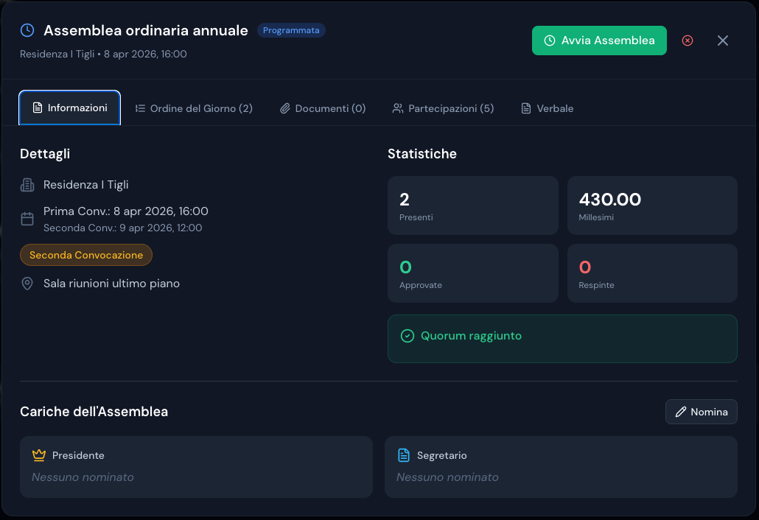Viewport: 759px width, 520px height.
Task: Click the Programmata status badge
Action: (291, 30)
